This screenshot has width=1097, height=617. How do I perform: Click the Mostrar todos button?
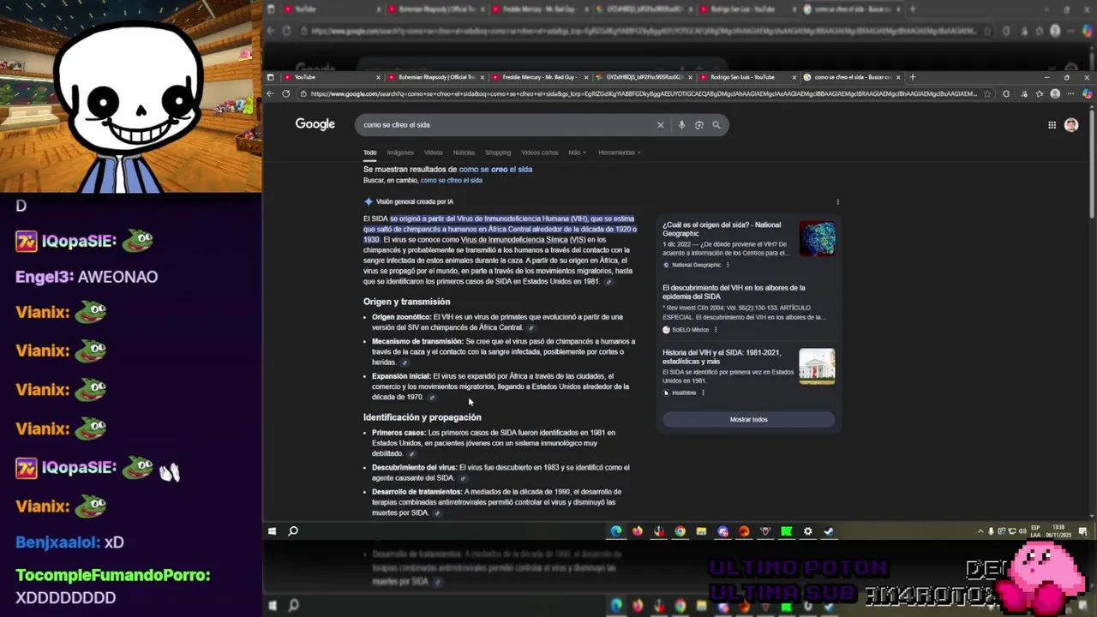748,420
